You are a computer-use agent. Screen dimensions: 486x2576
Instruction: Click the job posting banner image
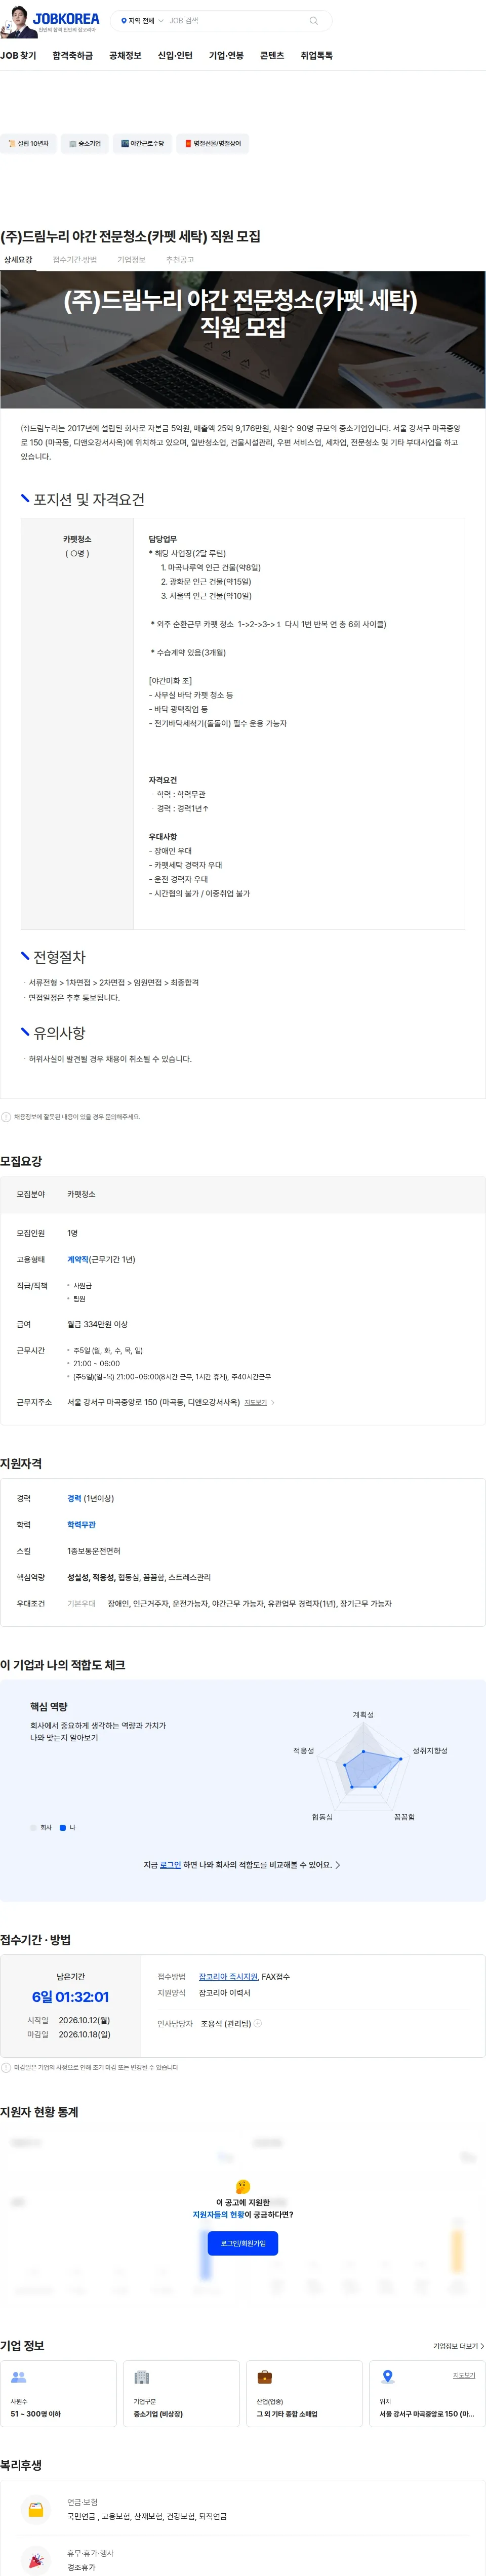[243, 339]
